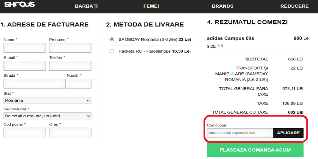
Task: Click the Strada address field
Action: point(35,84)
